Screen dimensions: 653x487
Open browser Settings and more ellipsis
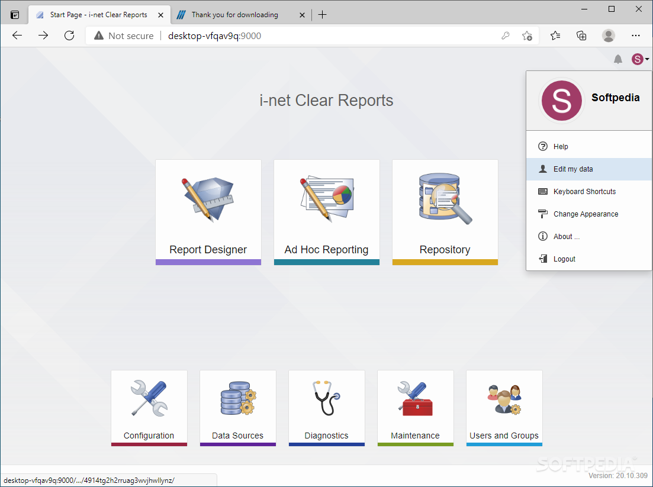click(635, 36)
